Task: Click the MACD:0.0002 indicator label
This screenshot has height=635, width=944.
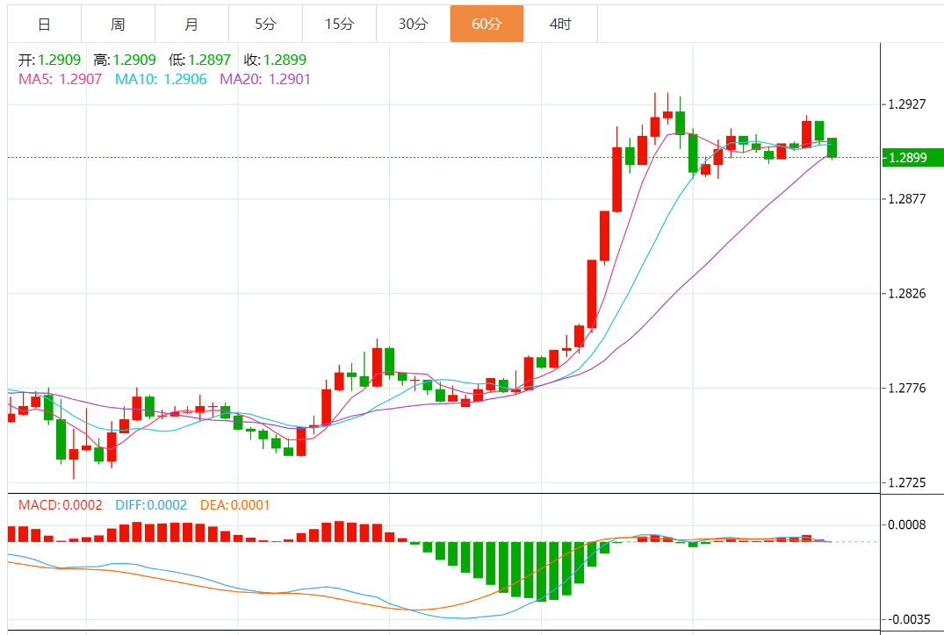Action: tap(61, 505)
